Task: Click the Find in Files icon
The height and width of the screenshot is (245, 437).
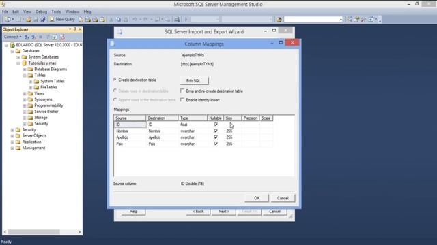Action: 279,20
